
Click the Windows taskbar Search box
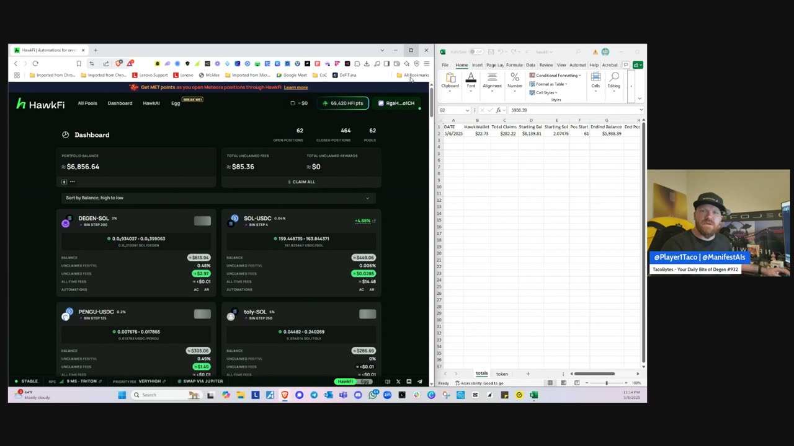167,395
